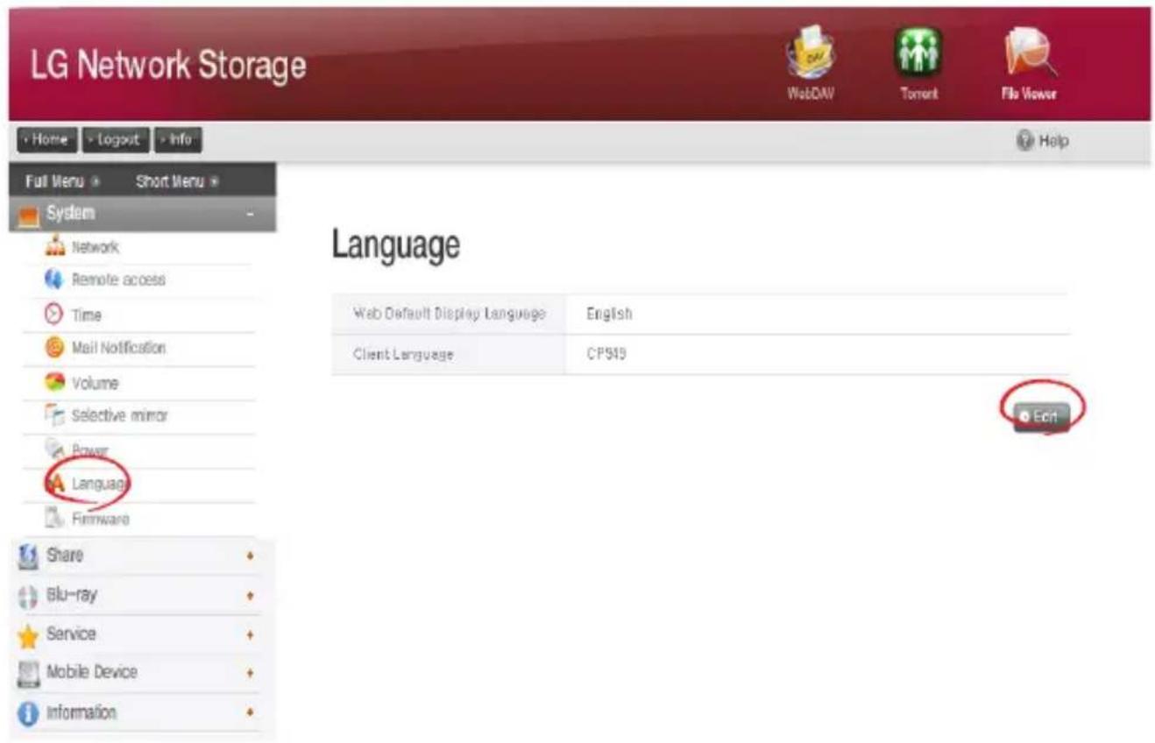Click the Power menu label
Viewport: 1155px width, 743px height.
89,450
